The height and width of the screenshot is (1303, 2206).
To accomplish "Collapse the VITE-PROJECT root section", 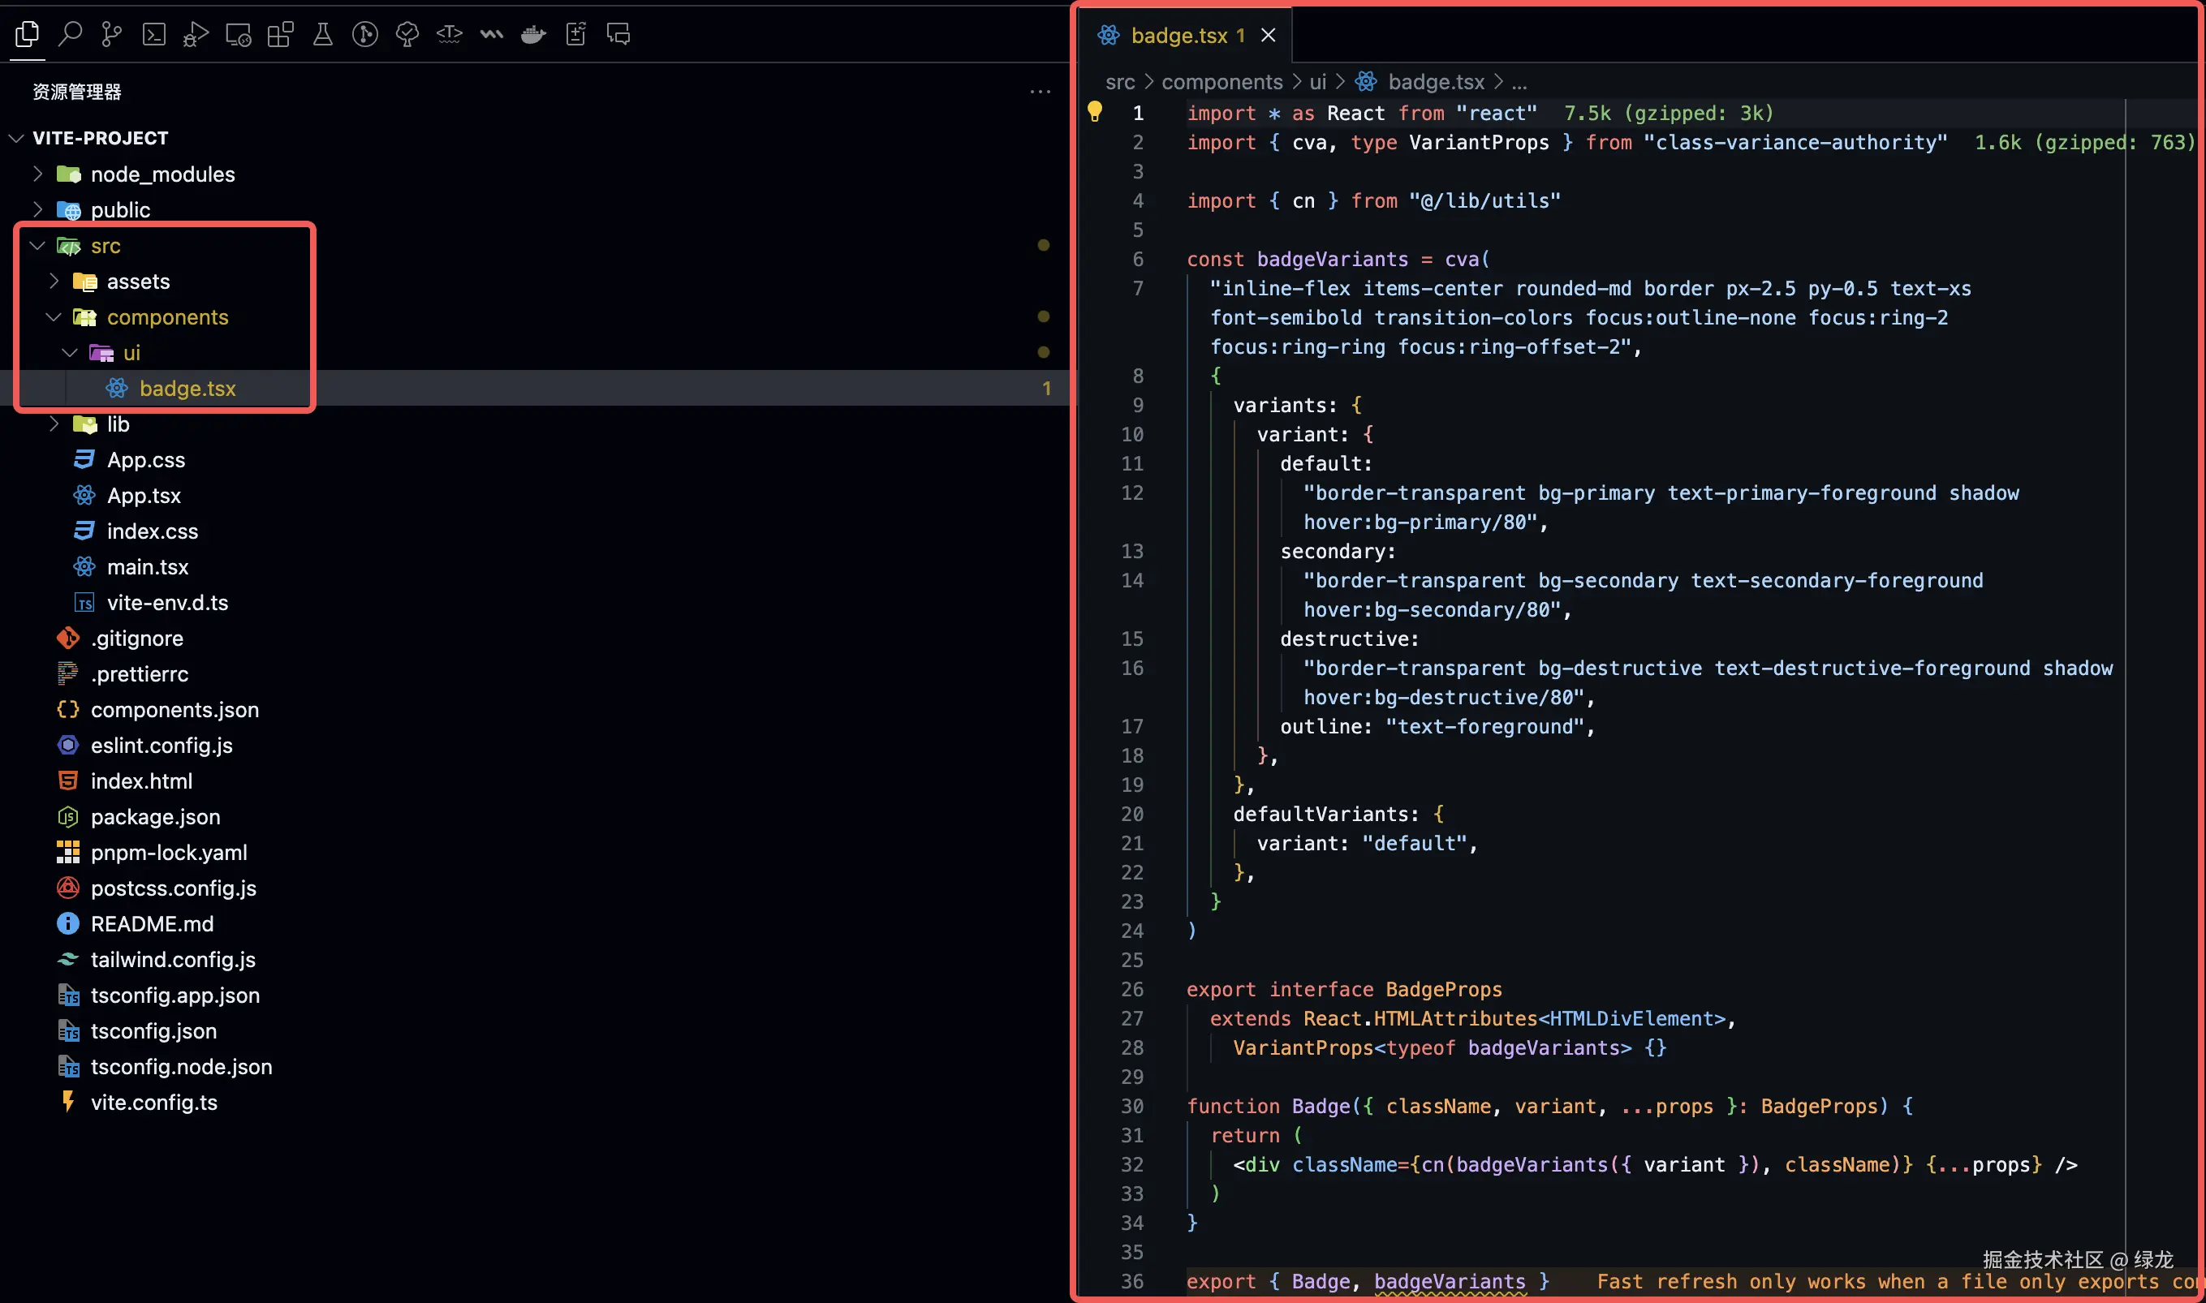I will 99,138.
